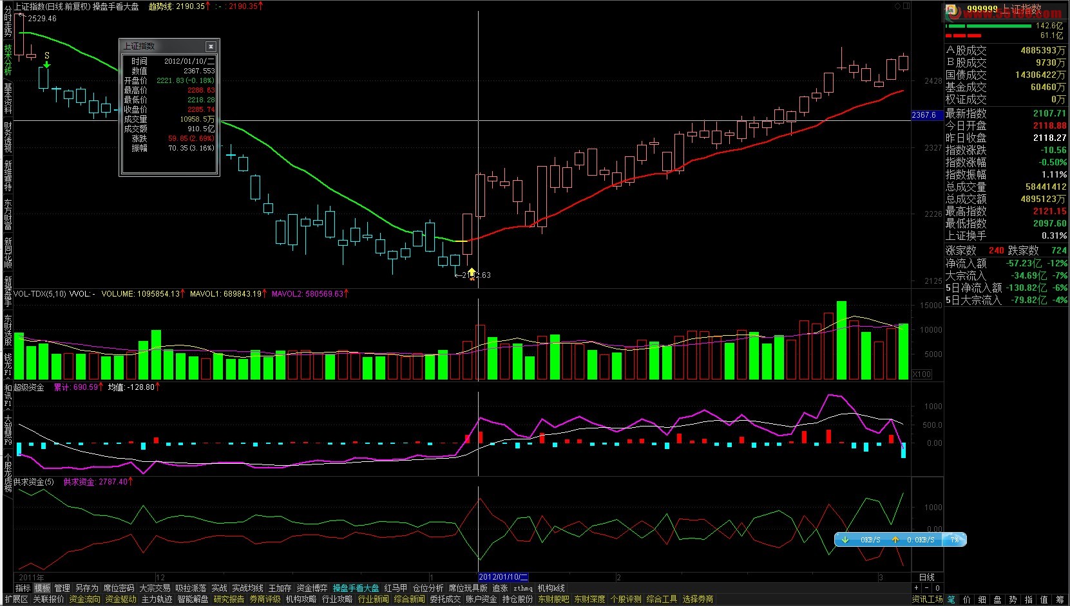The height and width of the screenshot is (606, 1070).
Task: Select the 指 tab at bottom right
Action: (1028, 599)
